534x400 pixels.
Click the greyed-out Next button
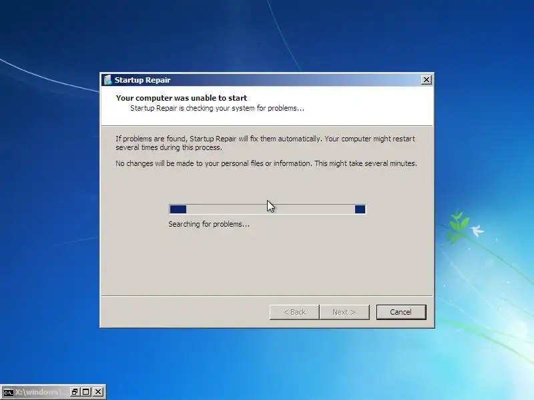[344, 312]
